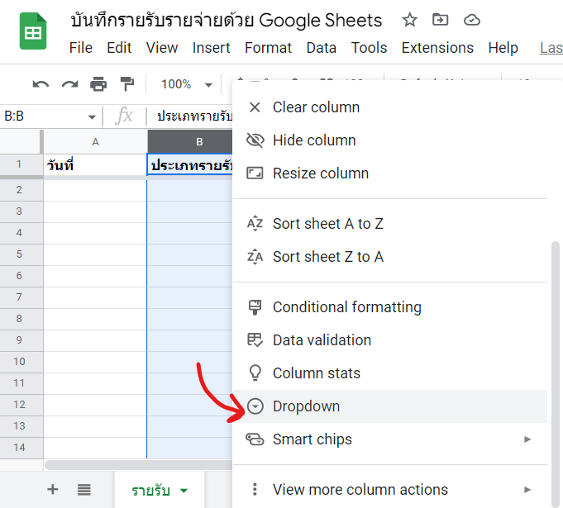Expand View more column actions

(x=390, y=490)
